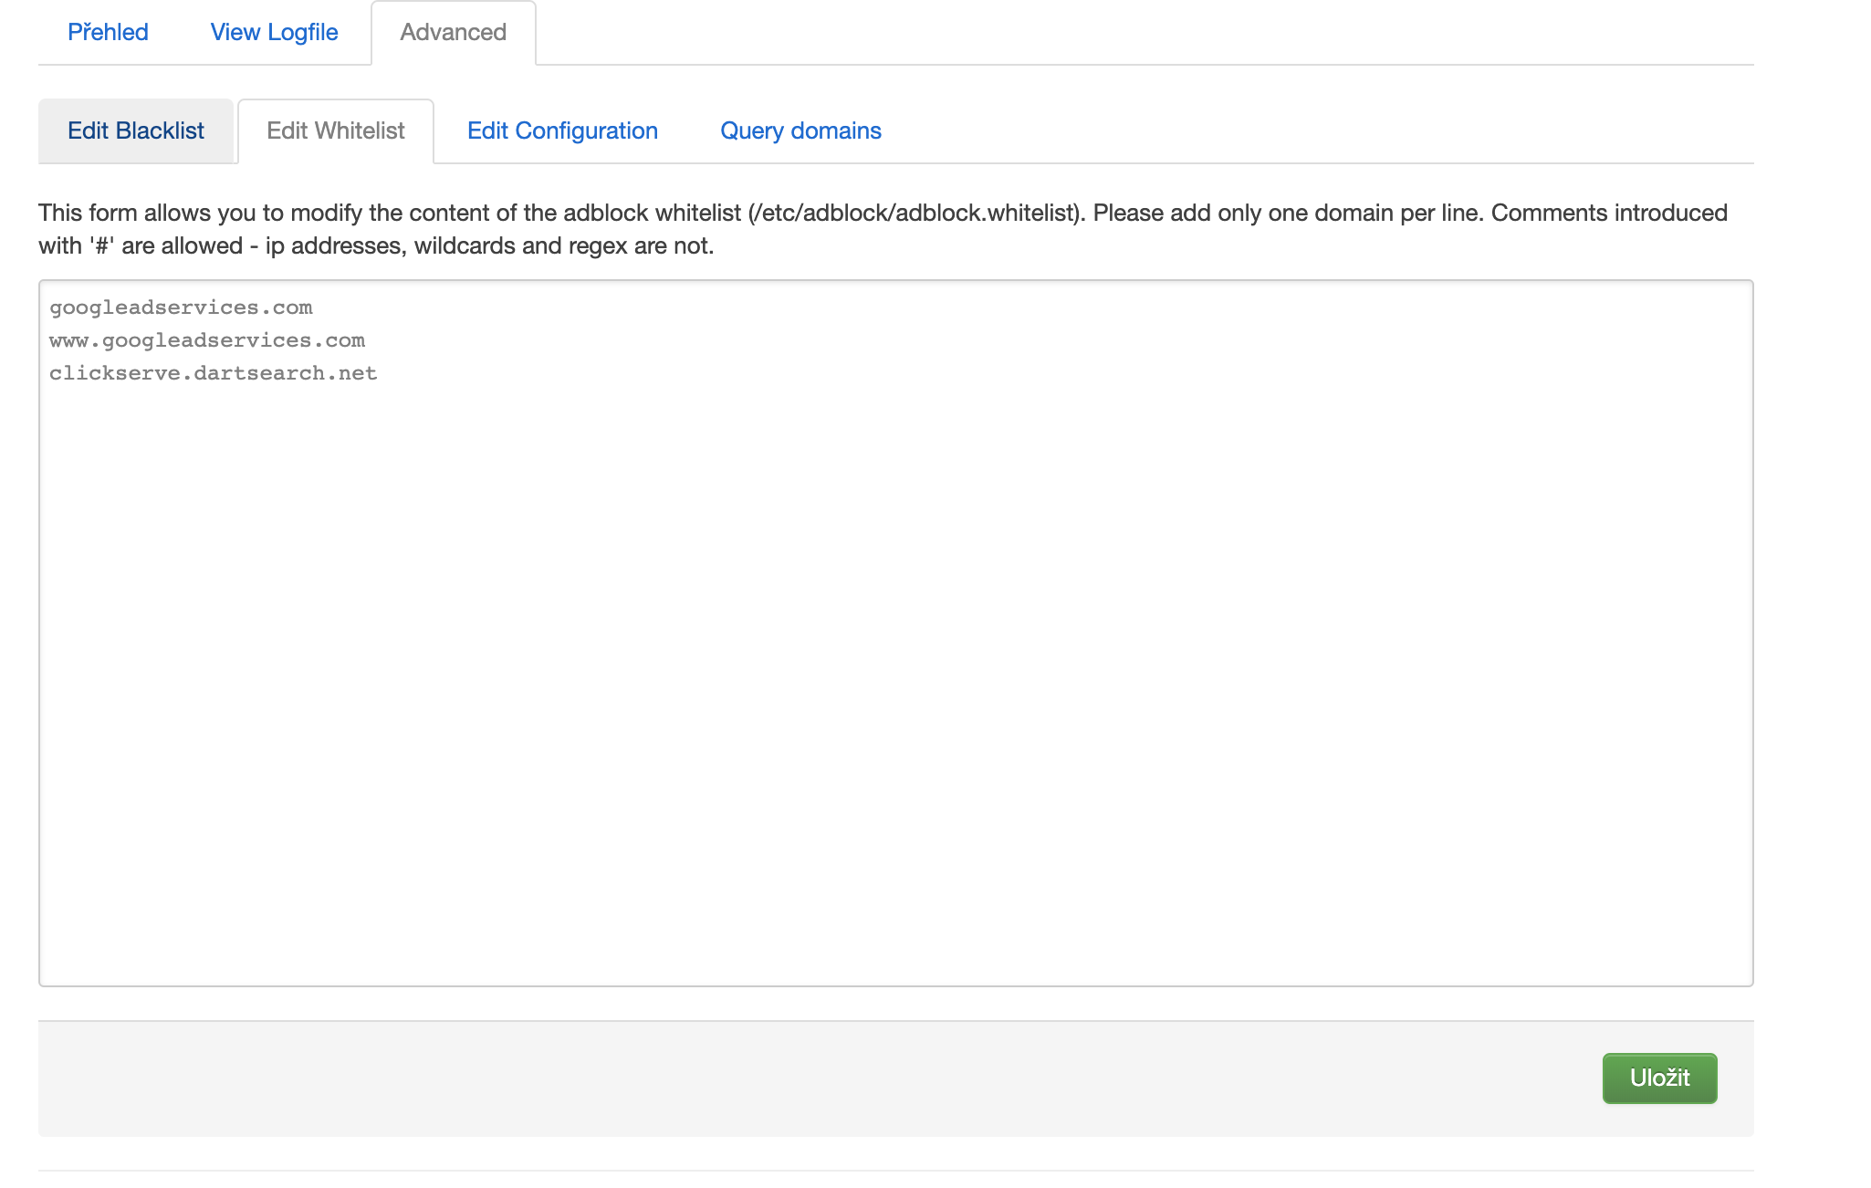1871x1188 pixels.
Task: Click the clickserve.dartsearch.net entry
Action: pos(213,373)
